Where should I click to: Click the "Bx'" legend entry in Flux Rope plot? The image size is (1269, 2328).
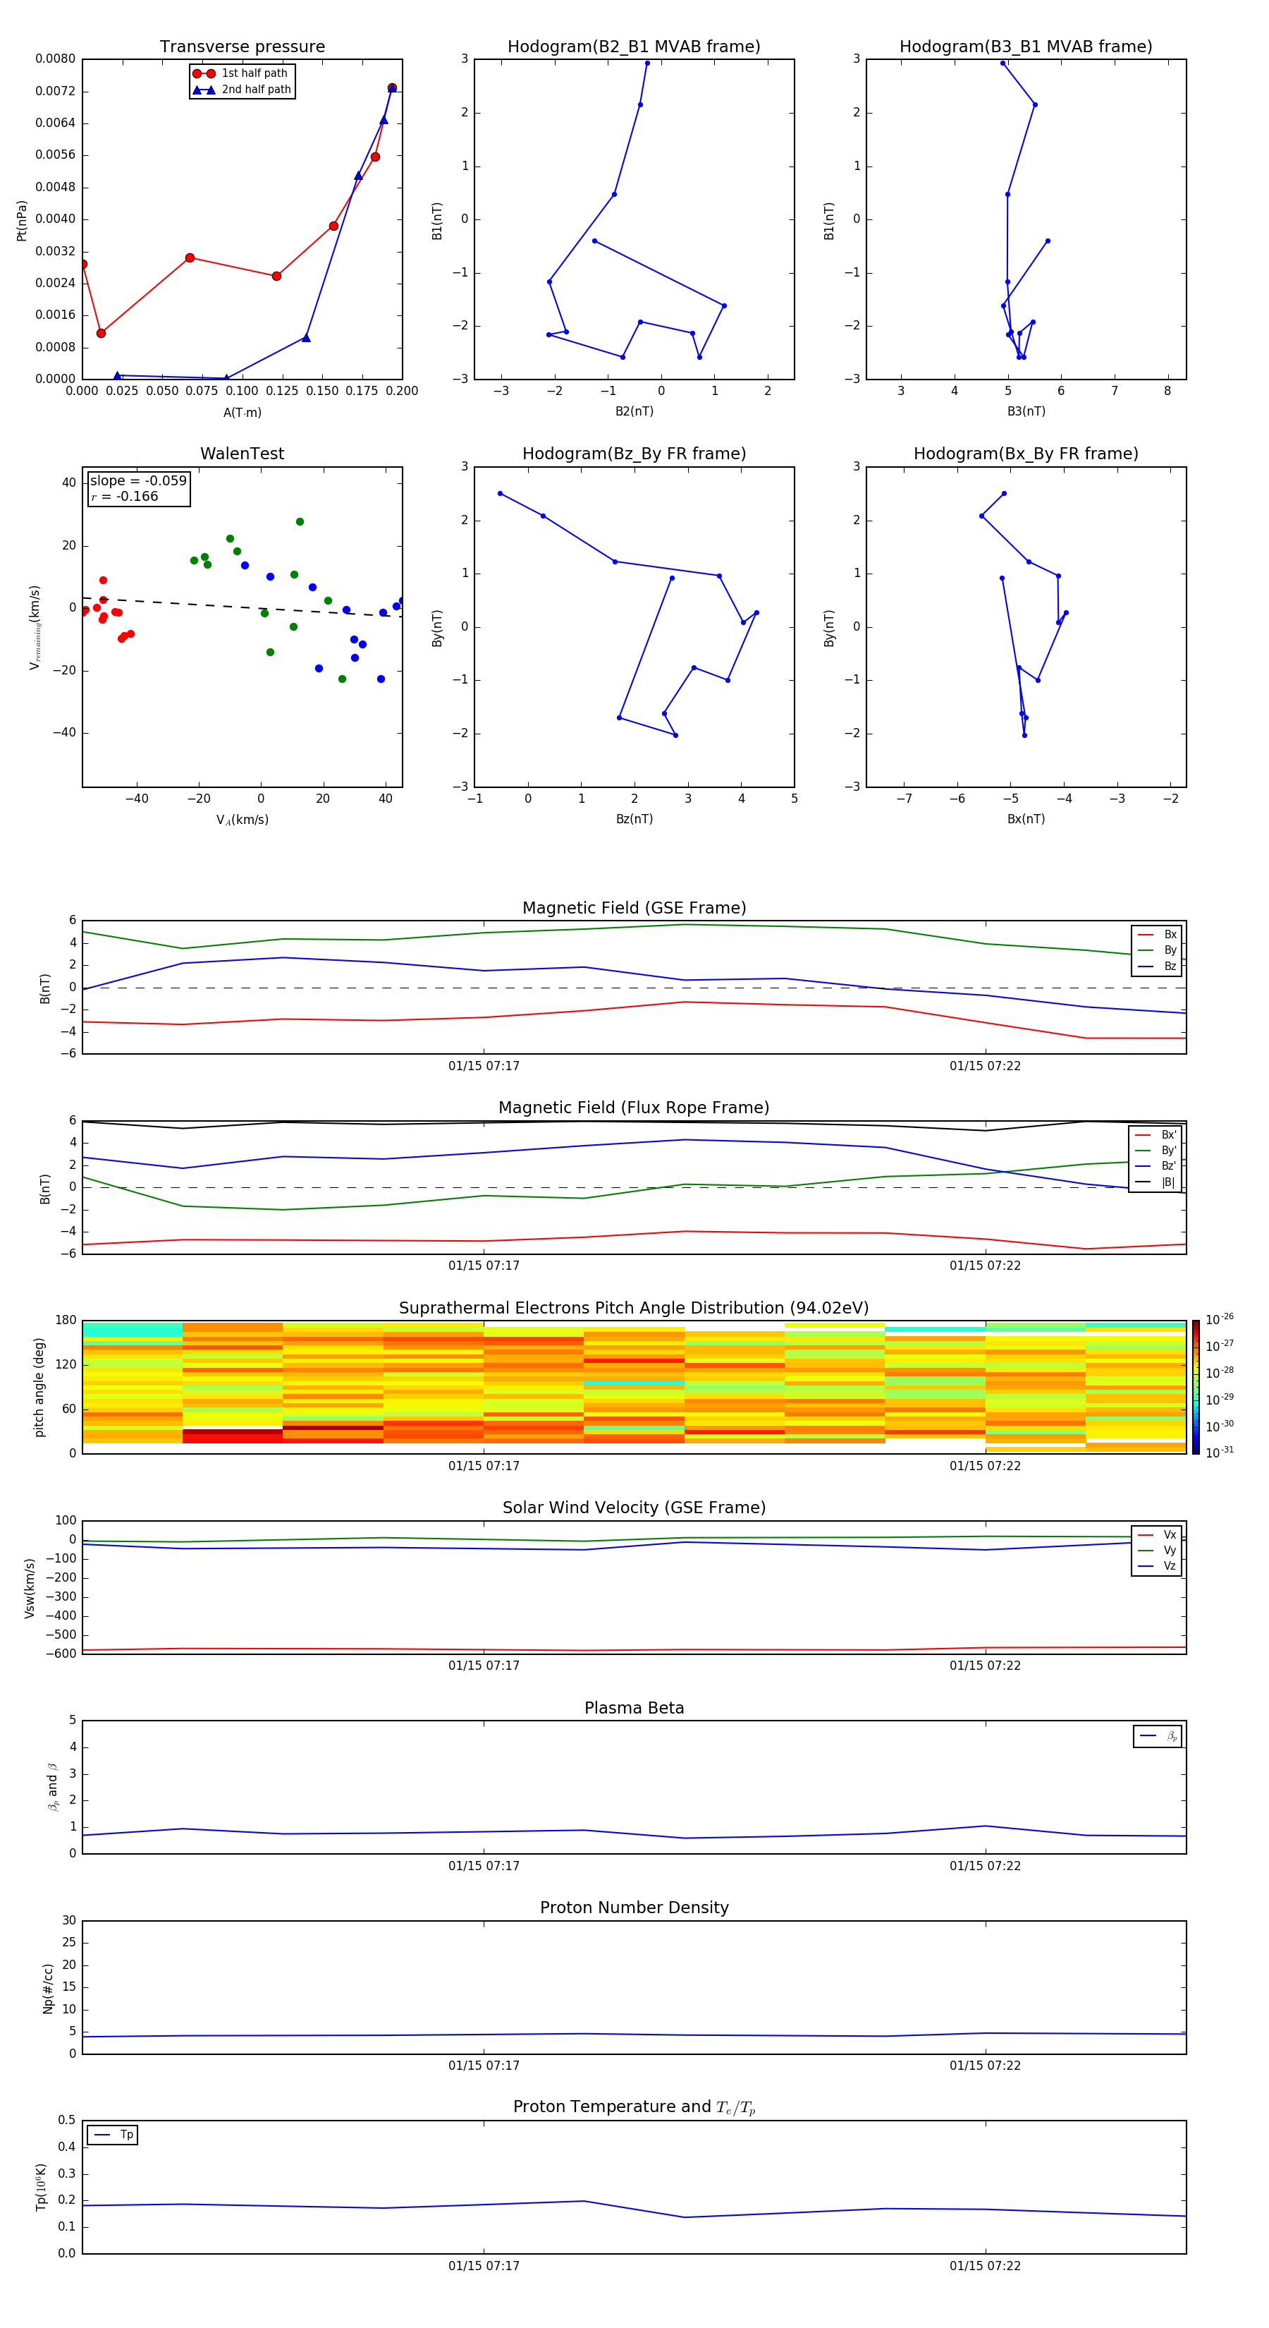(x=1155, y=1135)
